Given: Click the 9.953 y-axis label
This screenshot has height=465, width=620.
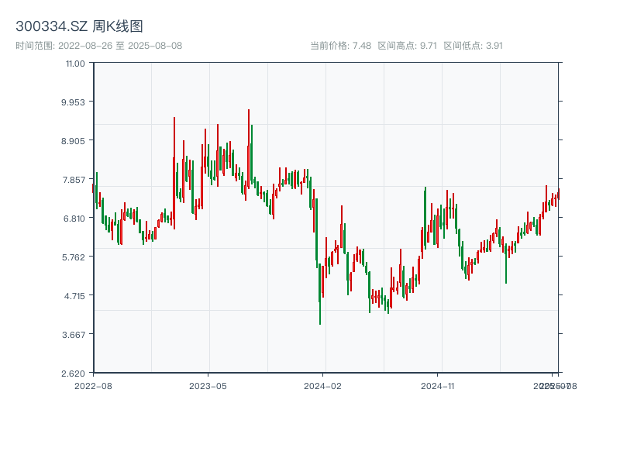Looking at the screenshot, I should (x=74, y=102).
